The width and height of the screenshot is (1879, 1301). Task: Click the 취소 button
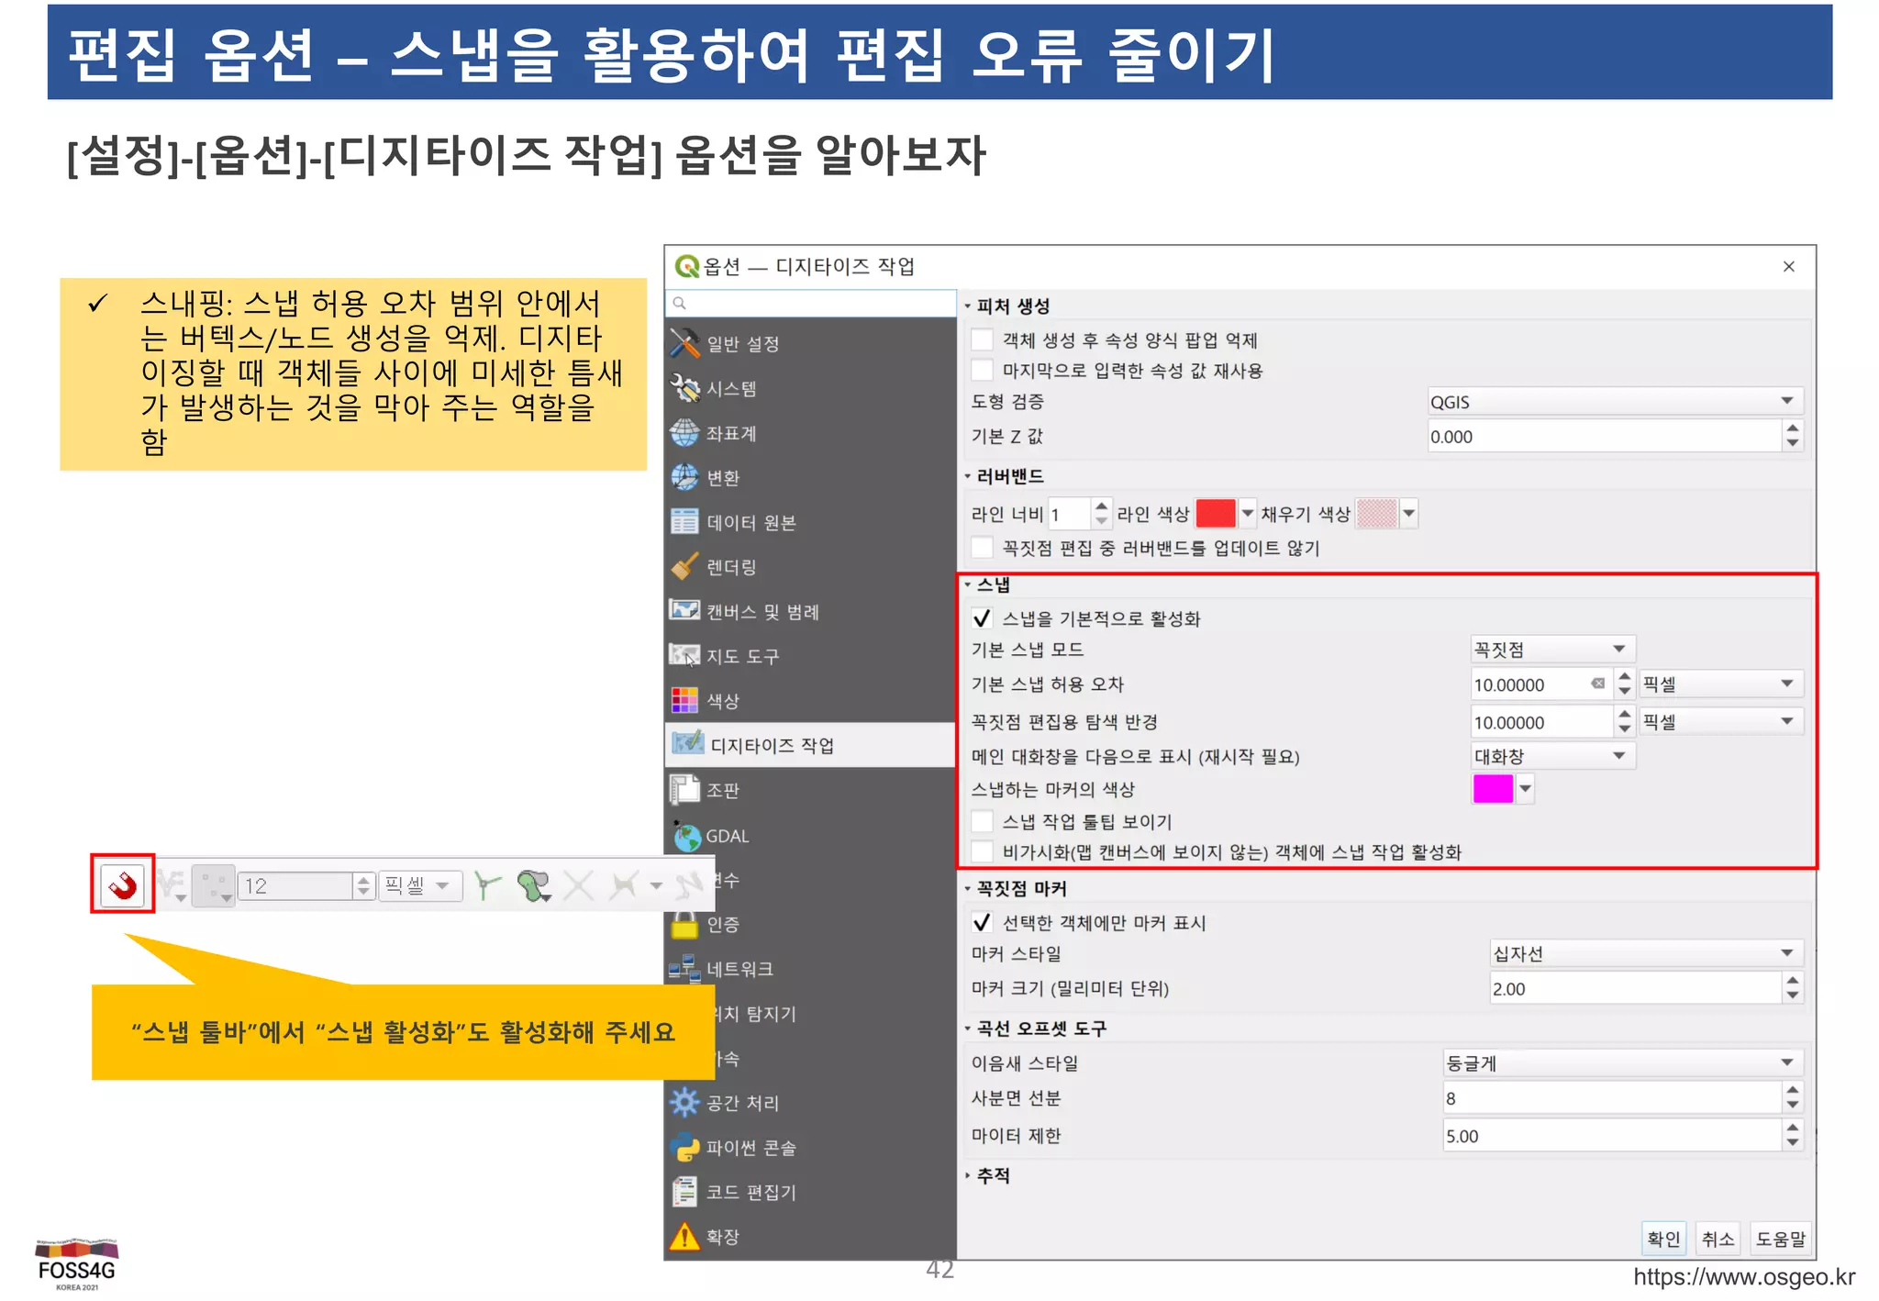tap(1718, 1239)
